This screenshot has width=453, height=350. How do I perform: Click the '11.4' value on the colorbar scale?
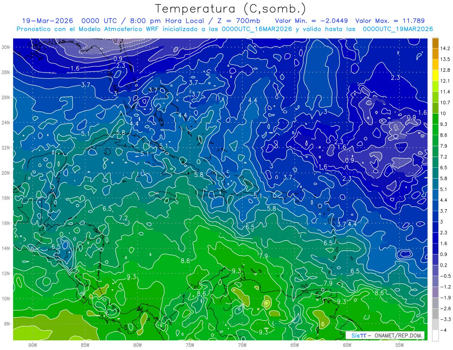click(x=445, y=92)
